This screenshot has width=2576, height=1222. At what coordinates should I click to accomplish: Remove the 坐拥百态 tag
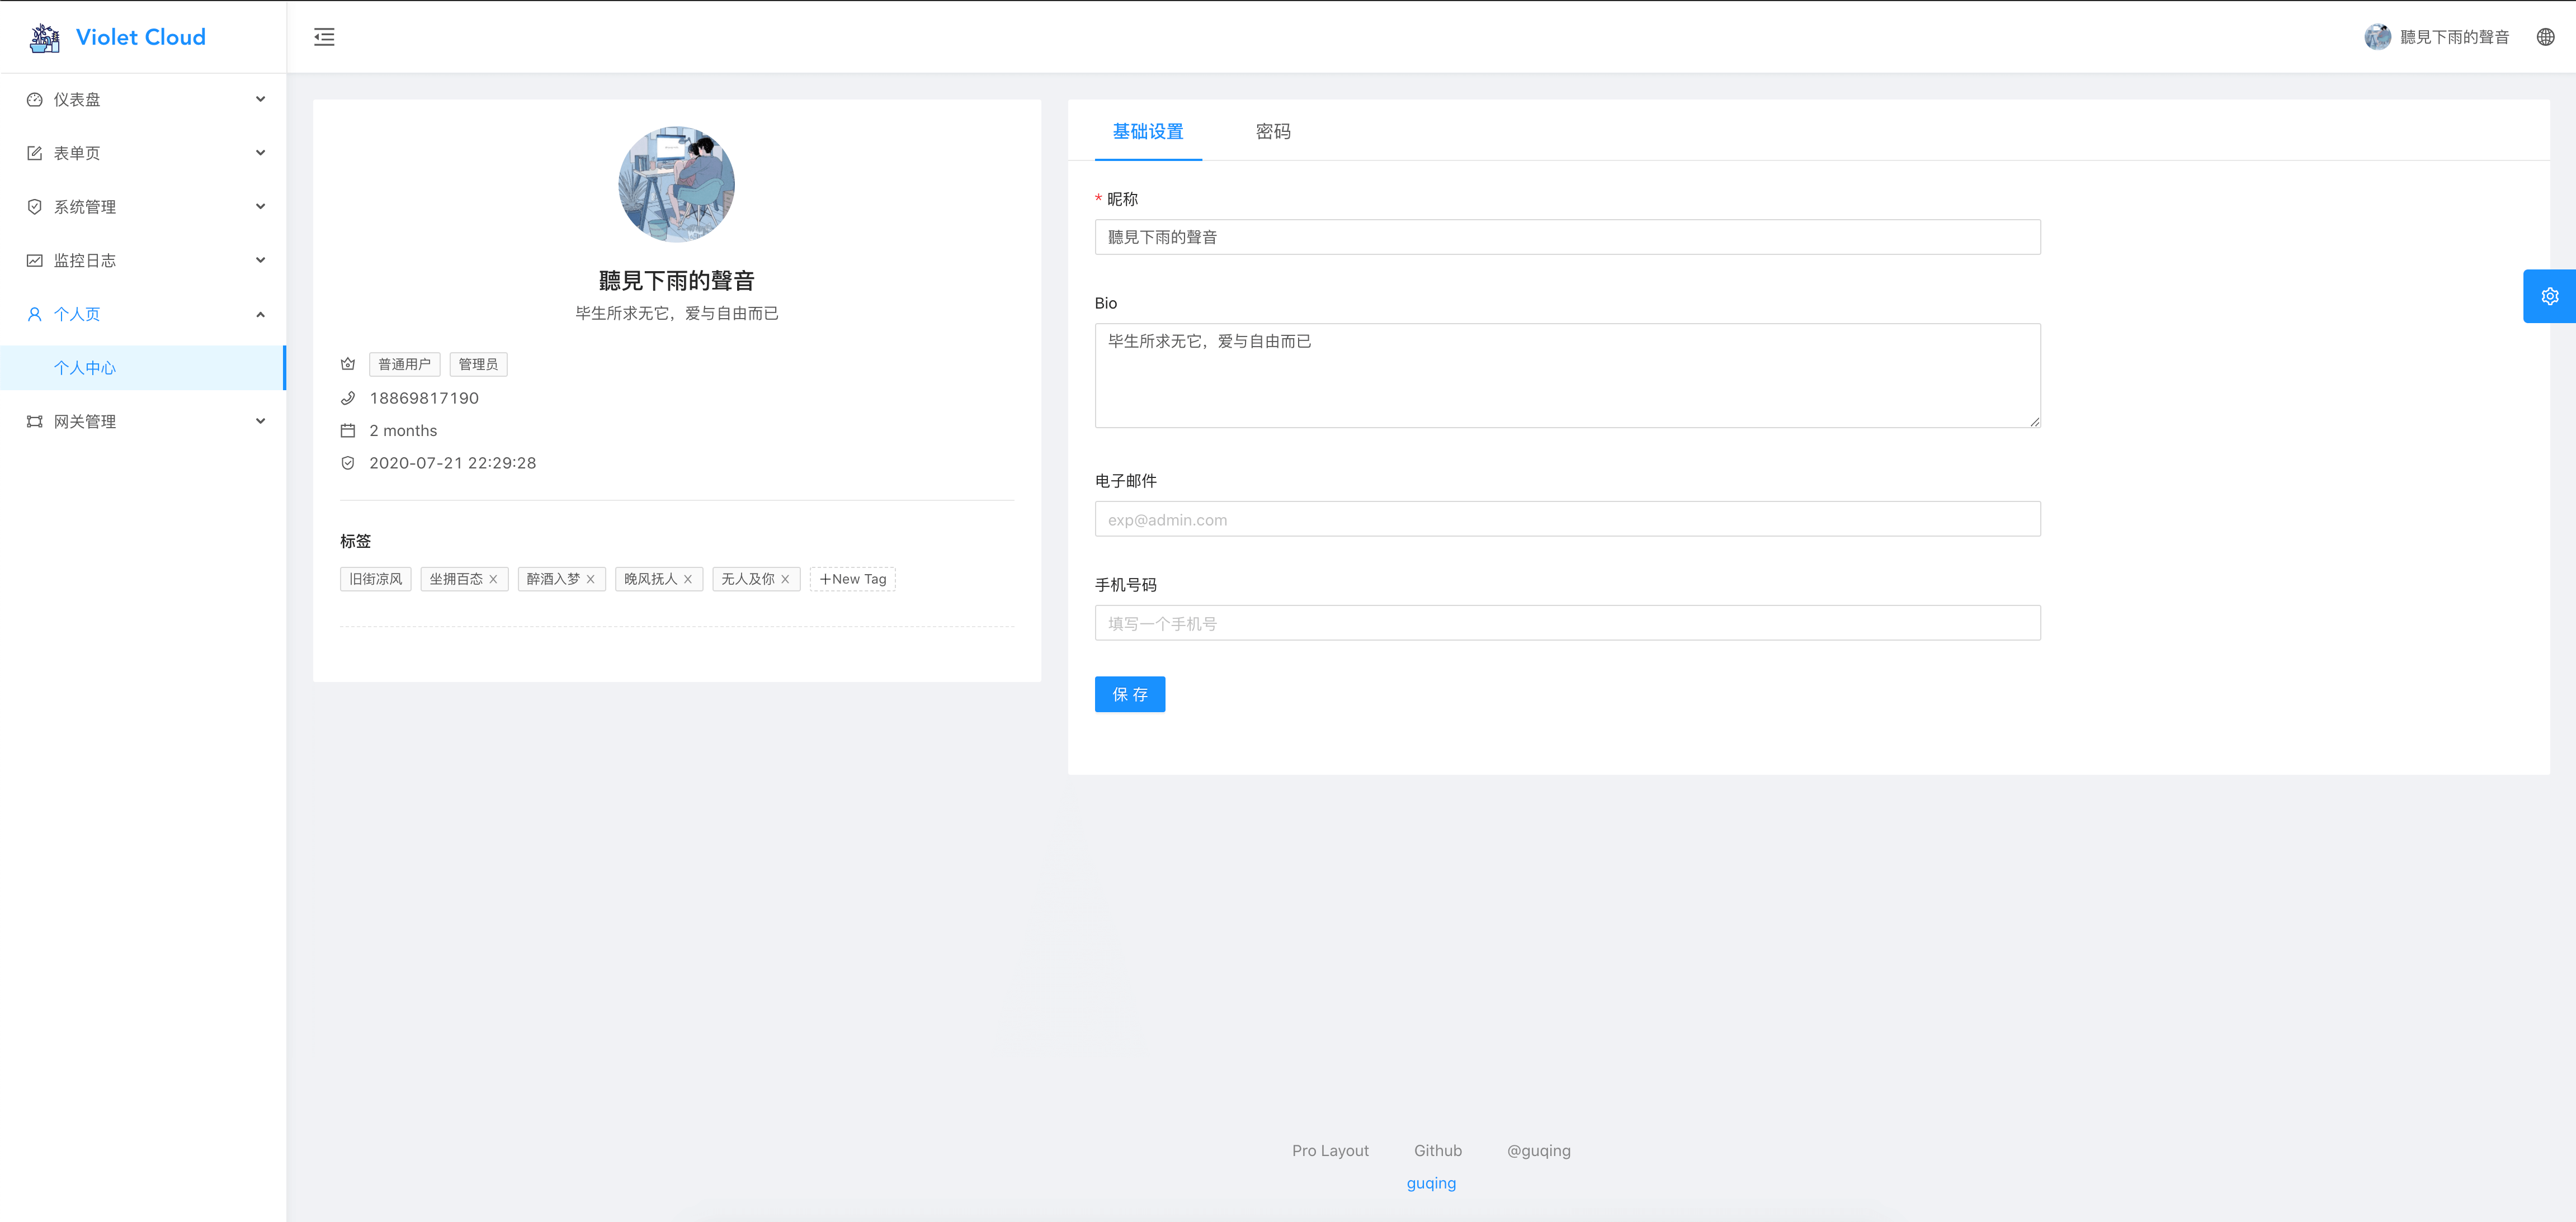[493, 580]
